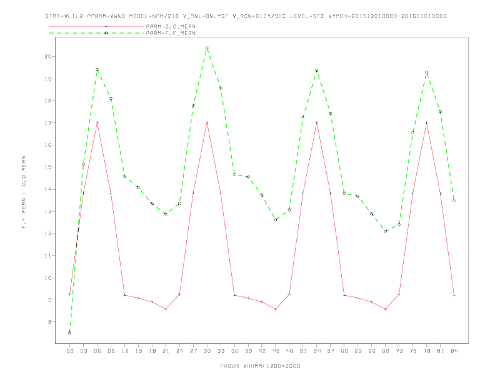The width and height of the screenshot is (495, 382).
Task: Click x-axis tick label 75
Action: [413, 351]
